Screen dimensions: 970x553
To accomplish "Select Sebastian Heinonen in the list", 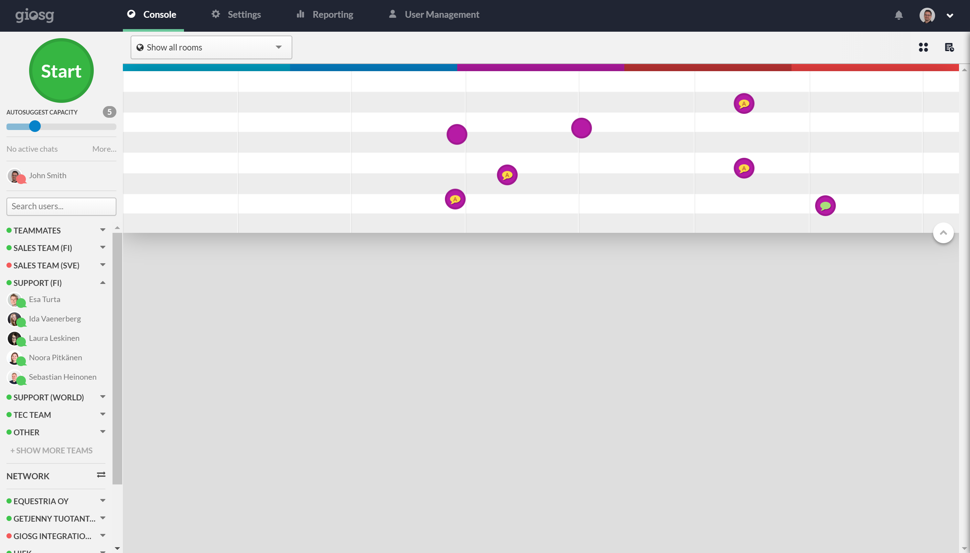I will point(63,377).
